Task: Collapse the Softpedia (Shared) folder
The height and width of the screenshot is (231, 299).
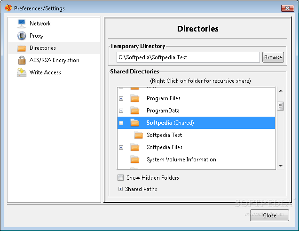Action: click(121, 123)
